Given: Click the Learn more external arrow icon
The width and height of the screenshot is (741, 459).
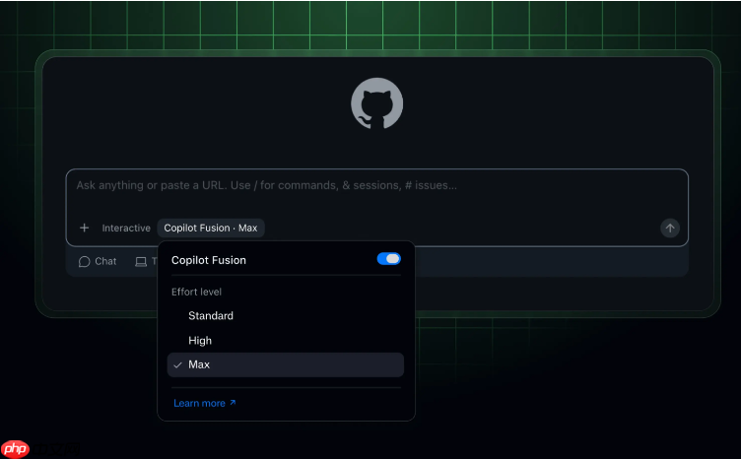Looking at the screenshot, I should [233, 403].
